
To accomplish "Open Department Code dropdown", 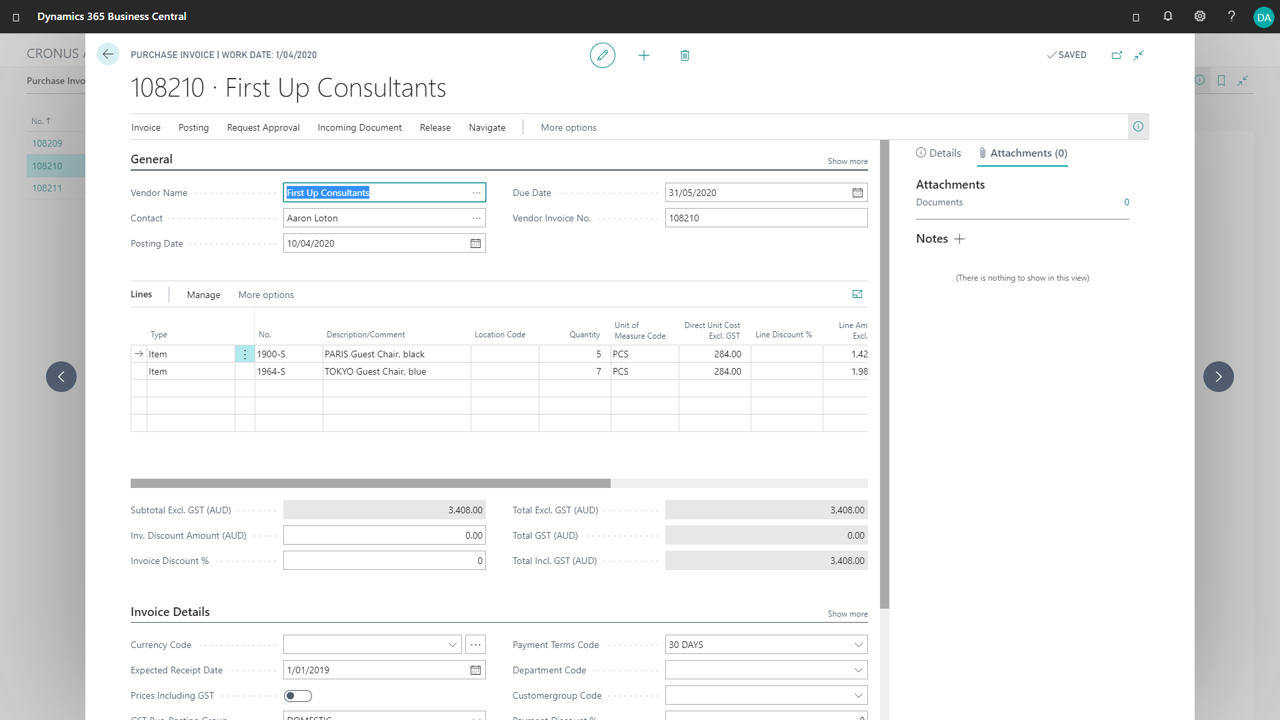I will tap(858, 670).
